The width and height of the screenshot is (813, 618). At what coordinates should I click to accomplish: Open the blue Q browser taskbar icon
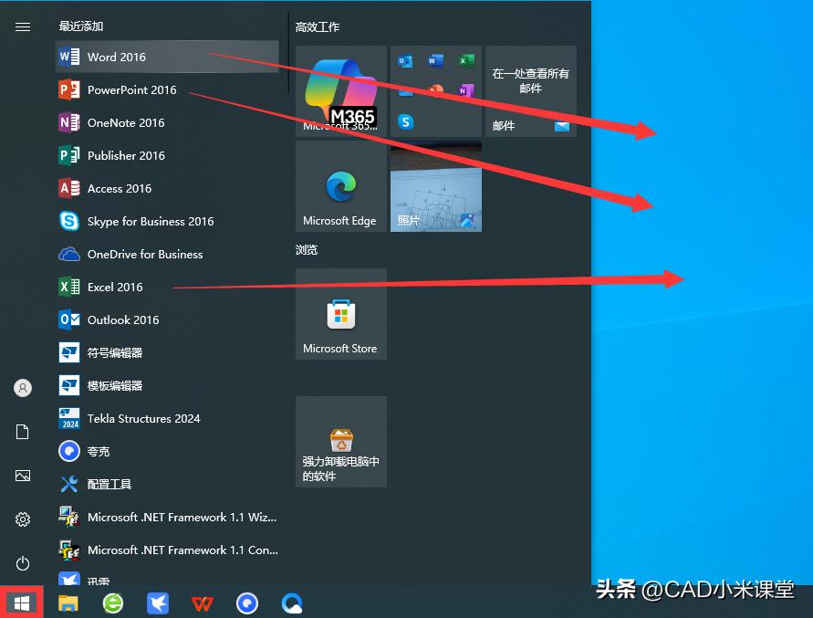tap(292, 603)
